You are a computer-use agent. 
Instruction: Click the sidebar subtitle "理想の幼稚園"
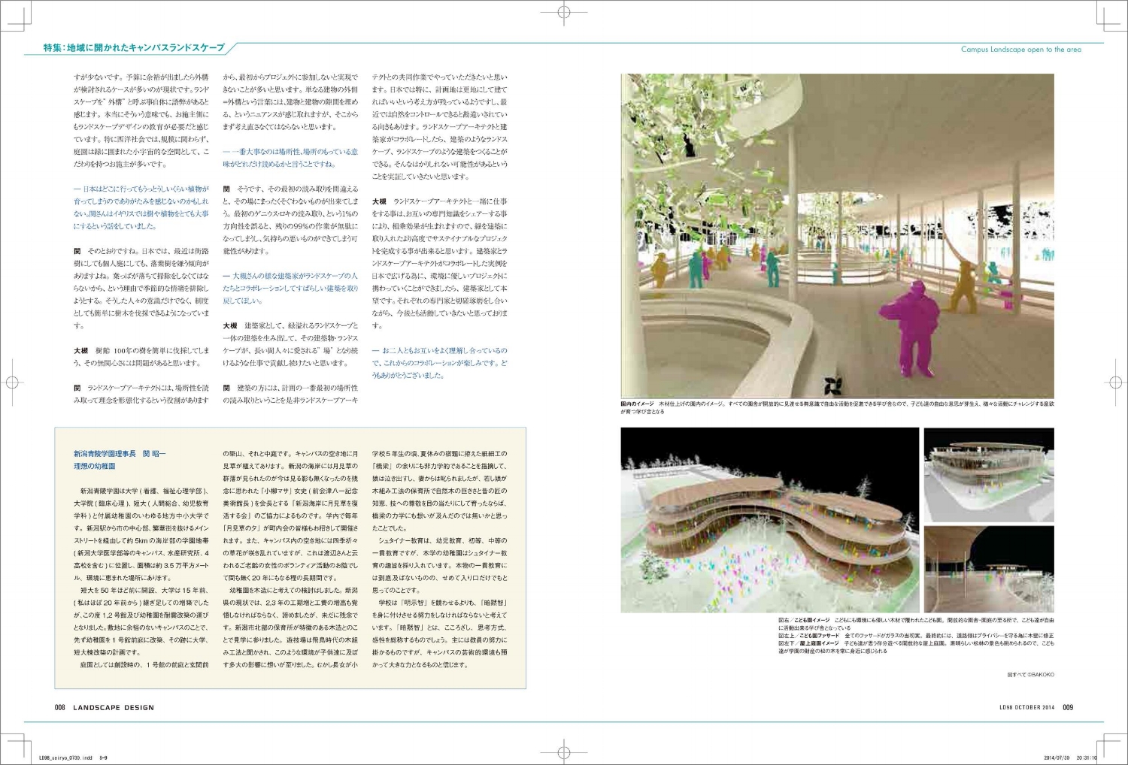click(x=95, y=466)
